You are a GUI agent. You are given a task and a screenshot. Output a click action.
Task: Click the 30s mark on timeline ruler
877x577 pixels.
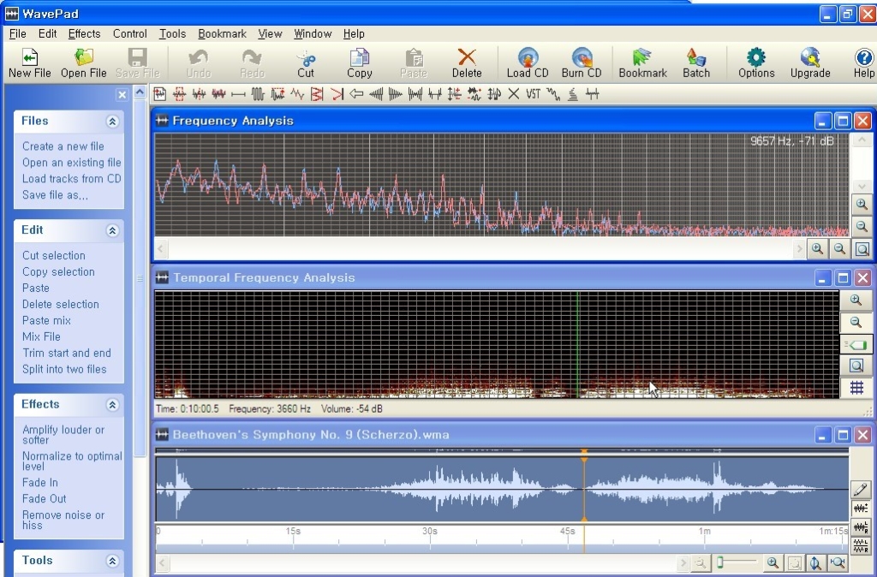pyautogui.click(x=430, y=531)
